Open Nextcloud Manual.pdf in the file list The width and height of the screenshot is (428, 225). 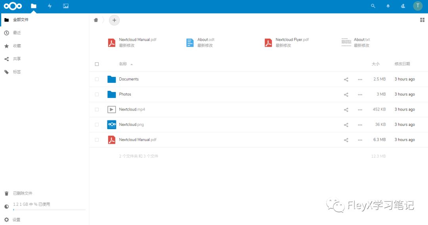(x=138, y=140)
